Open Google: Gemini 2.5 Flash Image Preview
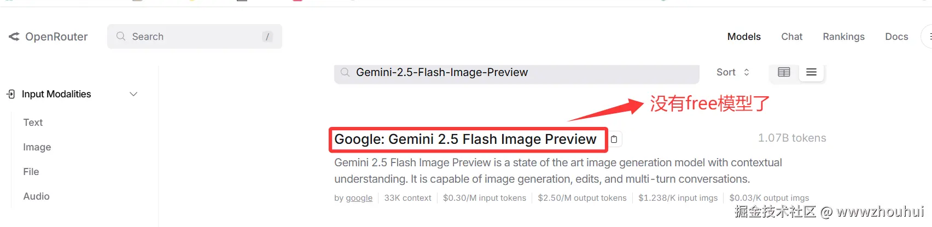Screen dimensions: 932x227 465,139
